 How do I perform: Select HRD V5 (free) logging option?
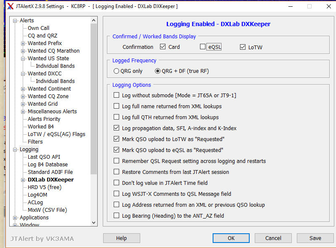(x=45, y=187)
